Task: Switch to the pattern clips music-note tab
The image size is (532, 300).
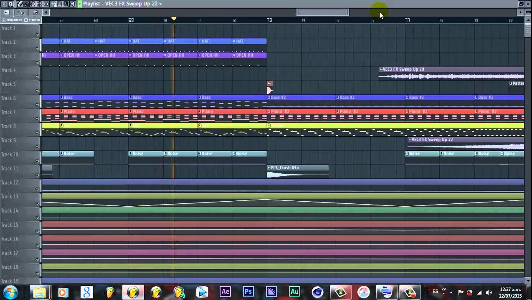Action: (35, 12)
